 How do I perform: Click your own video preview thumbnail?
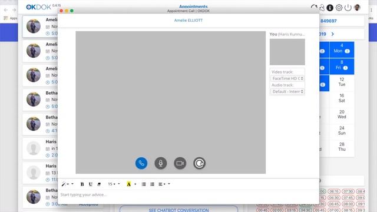tap(287, 52)
